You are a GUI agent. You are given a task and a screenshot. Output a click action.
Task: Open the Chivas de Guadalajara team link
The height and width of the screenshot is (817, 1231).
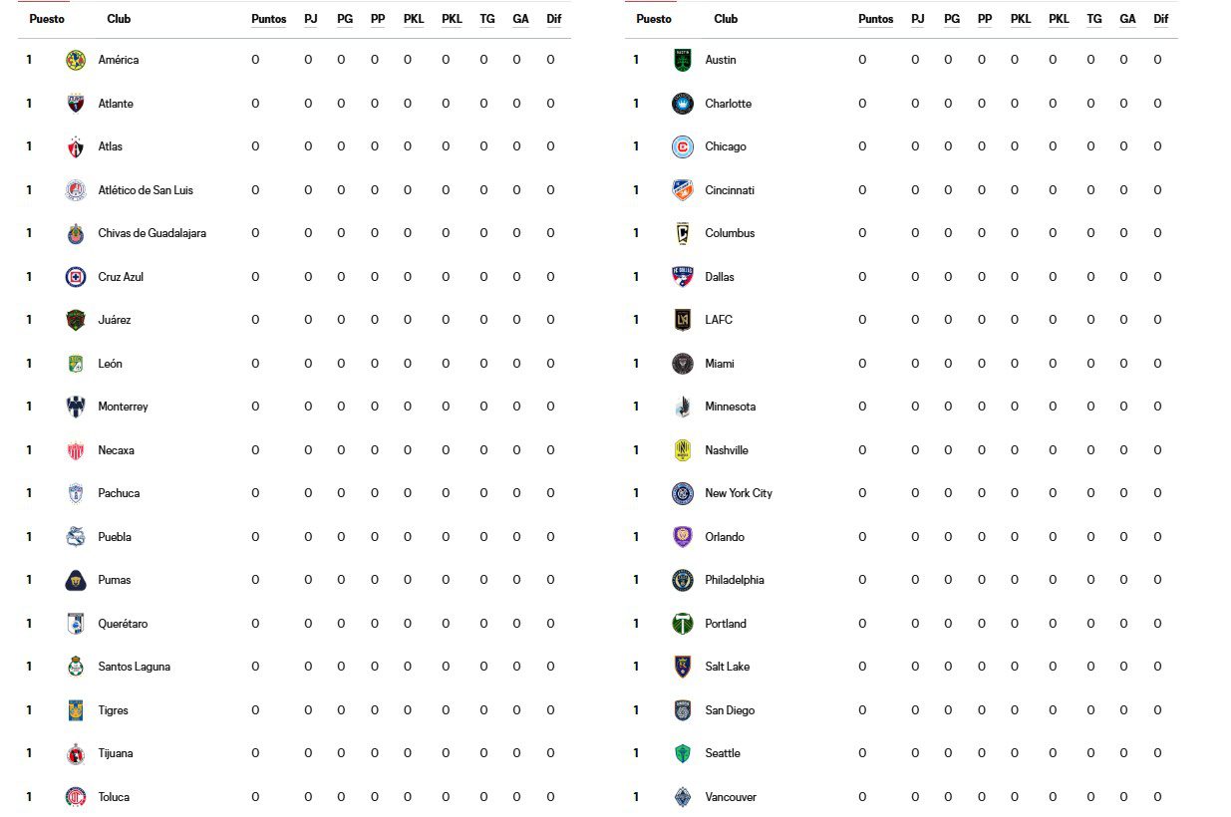coord(153,233)
